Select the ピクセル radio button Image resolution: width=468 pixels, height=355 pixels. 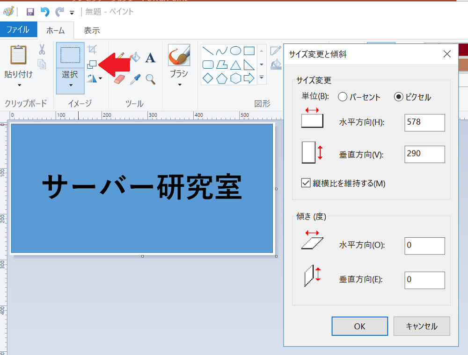point(399,97)
